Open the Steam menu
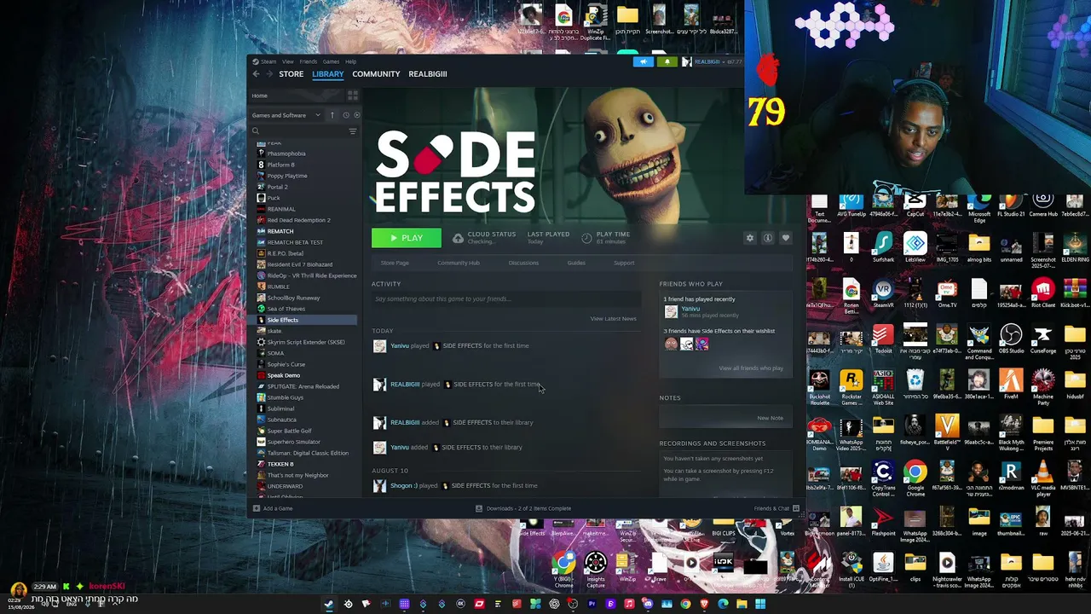 (266, 61)
